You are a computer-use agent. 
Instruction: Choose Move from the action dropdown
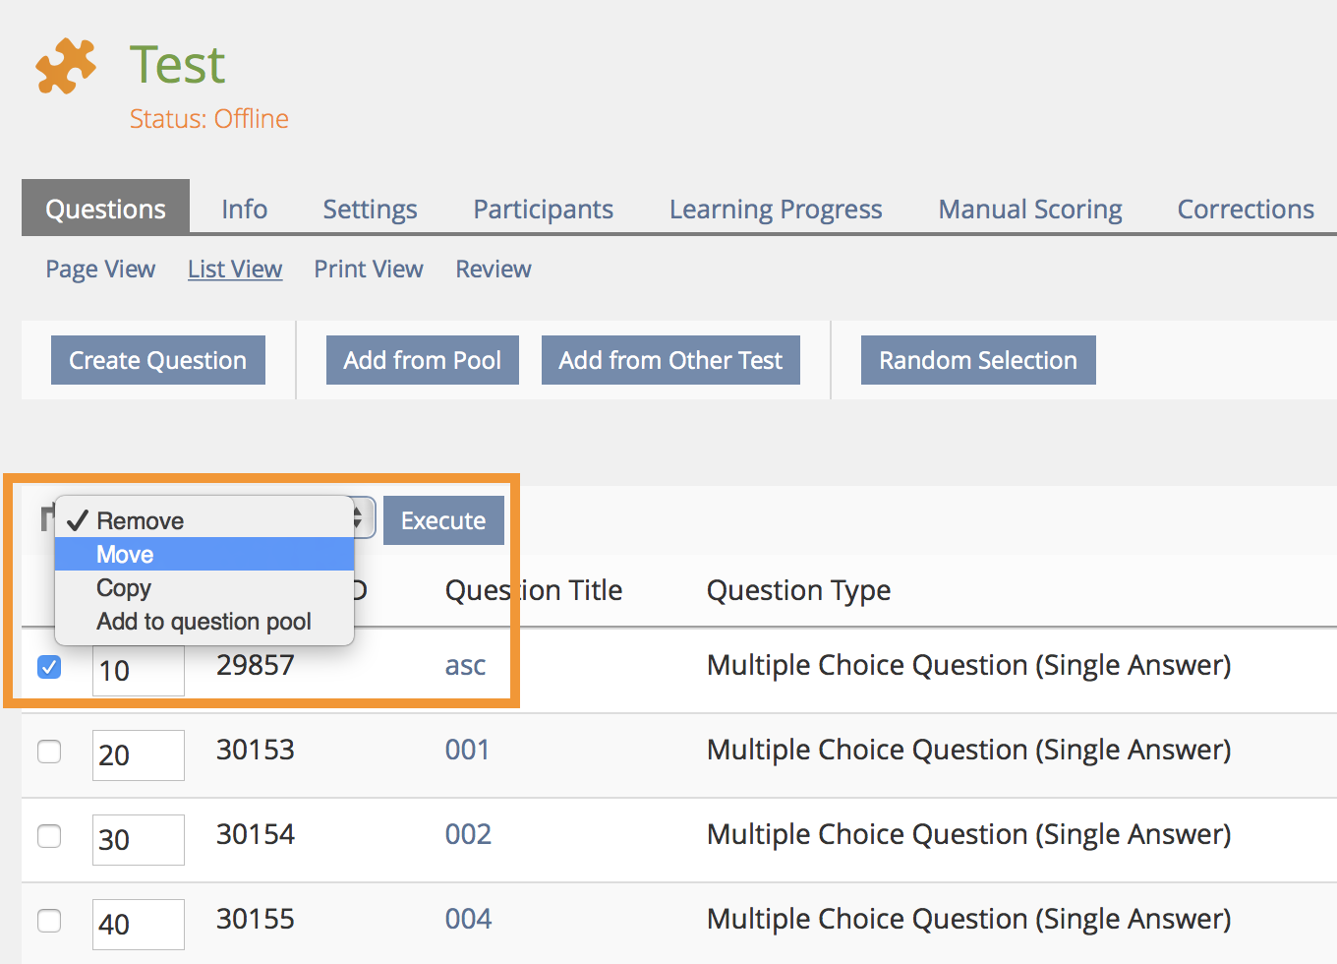click(x=125, y=555)
